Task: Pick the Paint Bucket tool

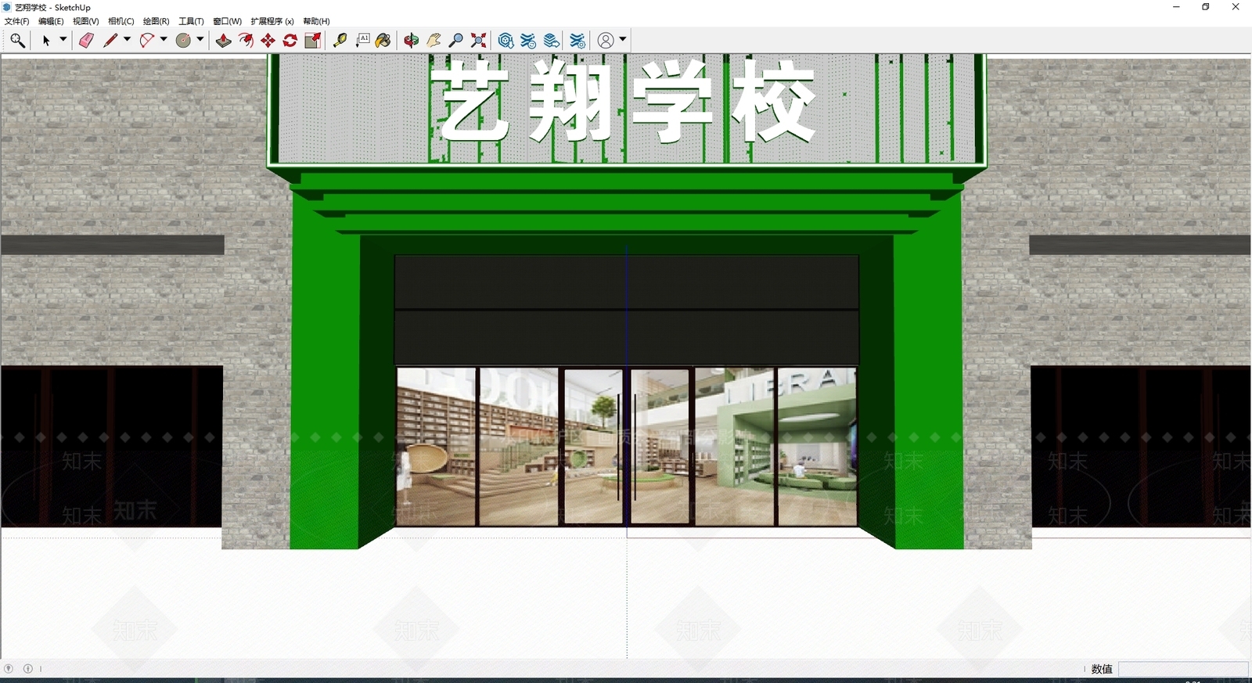Action: pos(383,41)
